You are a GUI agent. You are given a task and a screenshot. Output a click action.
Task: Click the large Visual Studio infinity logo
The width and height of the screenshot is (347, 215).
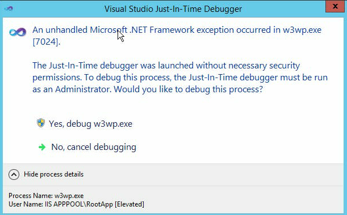18,32
